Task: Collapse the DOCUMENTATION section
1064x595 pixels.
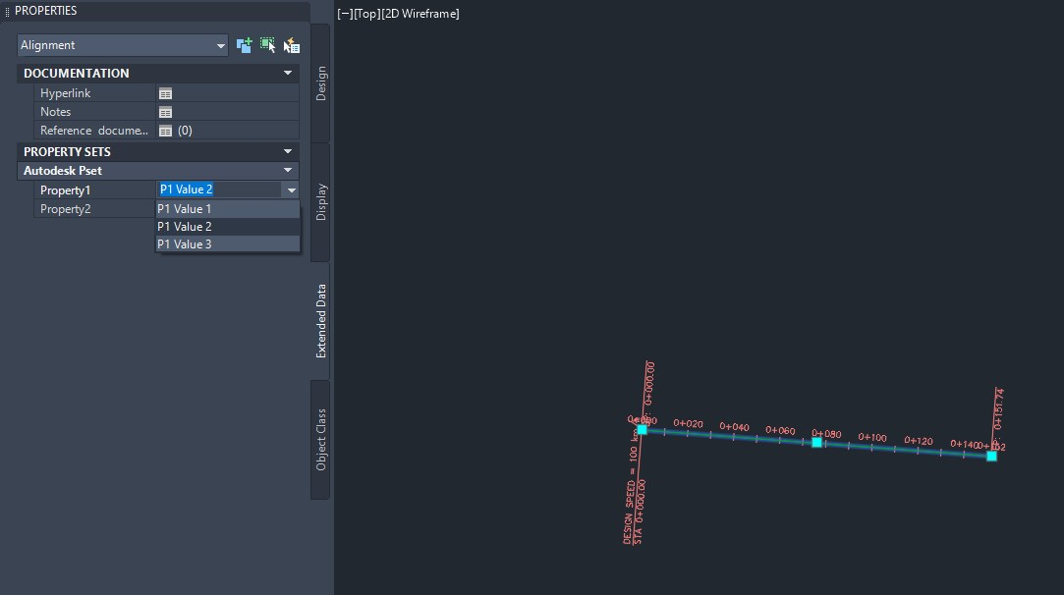Action: click(x=288, y=73)
